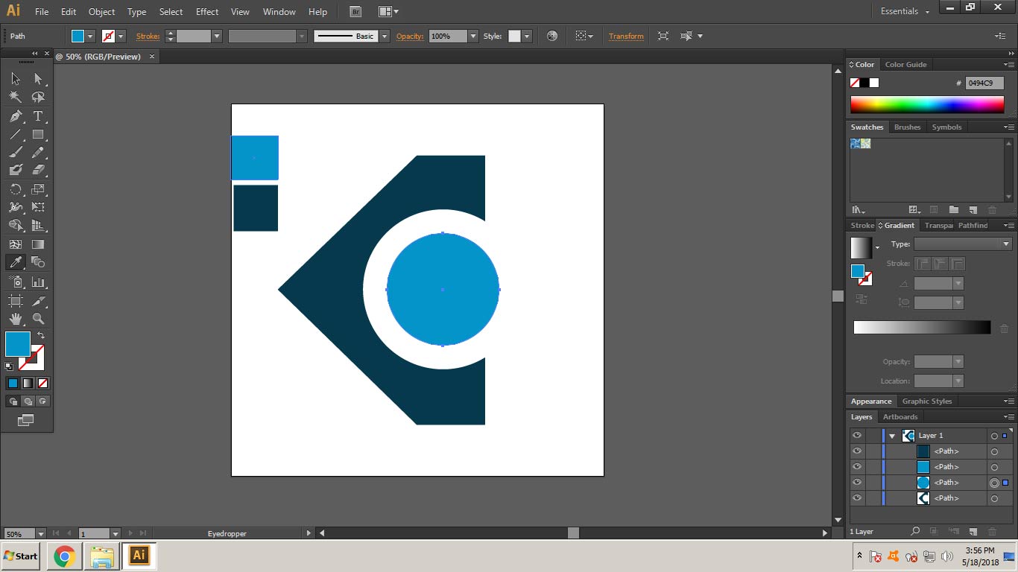Select the Scale tool
This screenshot has width=1018, height=572.
[x=38, y=189]
